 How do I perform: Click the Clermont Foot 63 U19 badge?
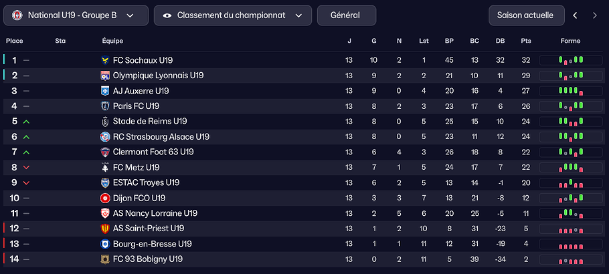pos(105,152)
